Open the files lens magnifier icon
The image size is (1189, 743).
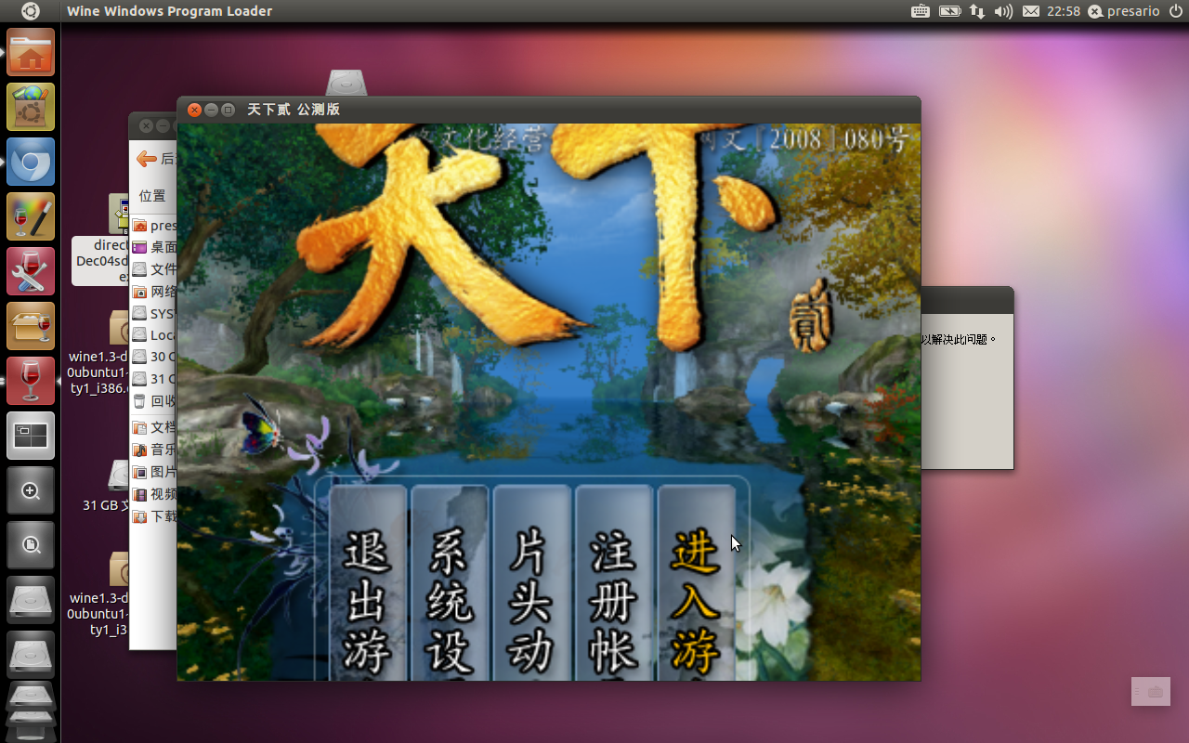(x=31, y=545)
